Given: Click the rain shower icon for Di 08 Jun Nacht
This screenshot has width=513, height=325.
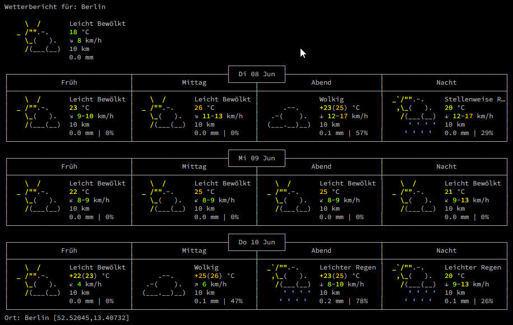Looking at the screenshot, I should [414, 117].
